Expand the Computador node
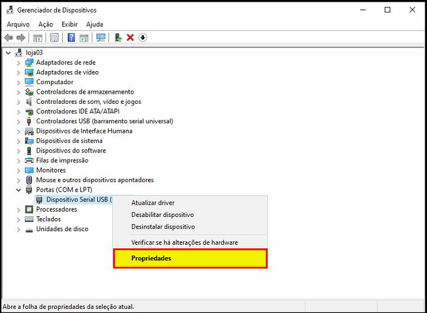The height and width of the screenshot is (313, 427). click(18, 82)
